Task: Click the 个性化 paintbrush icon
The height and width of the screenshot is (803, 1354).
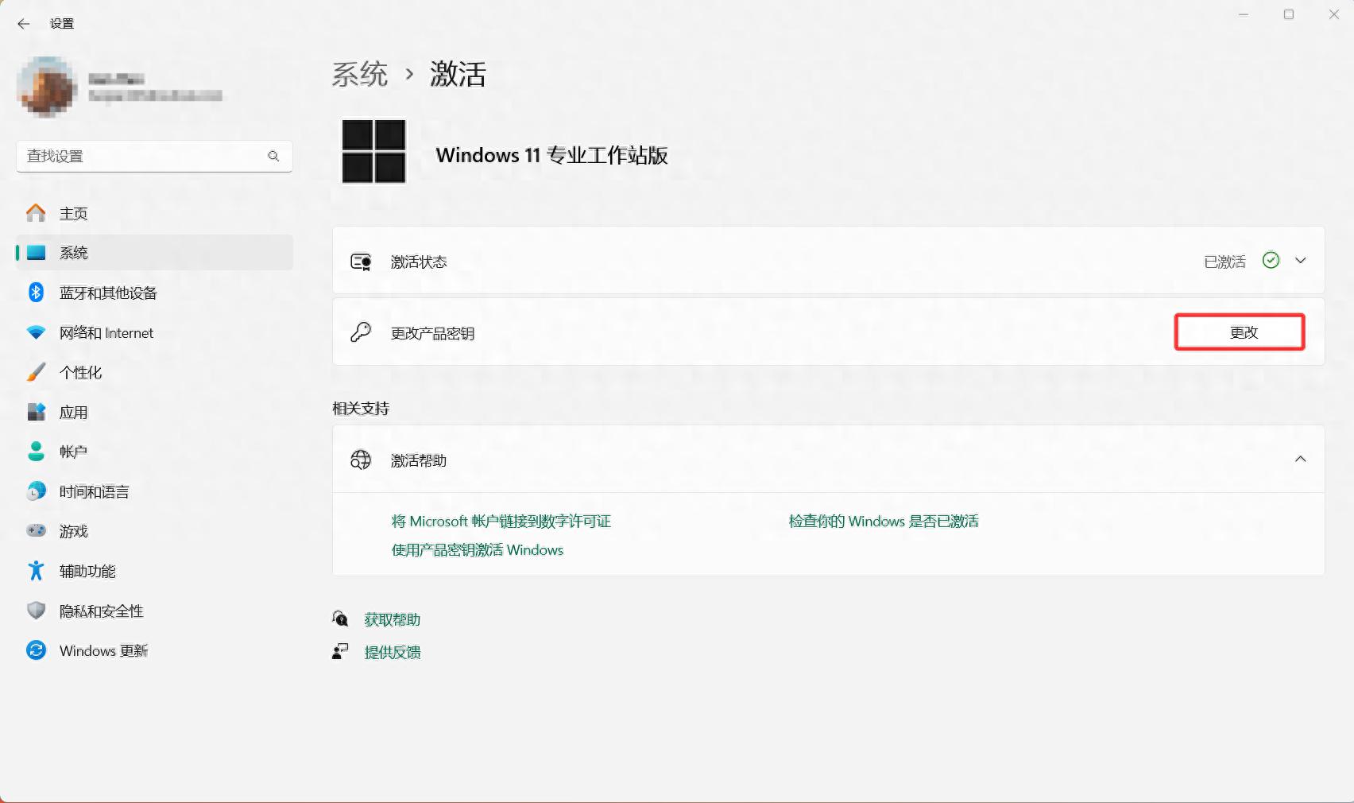Action: 36,372
